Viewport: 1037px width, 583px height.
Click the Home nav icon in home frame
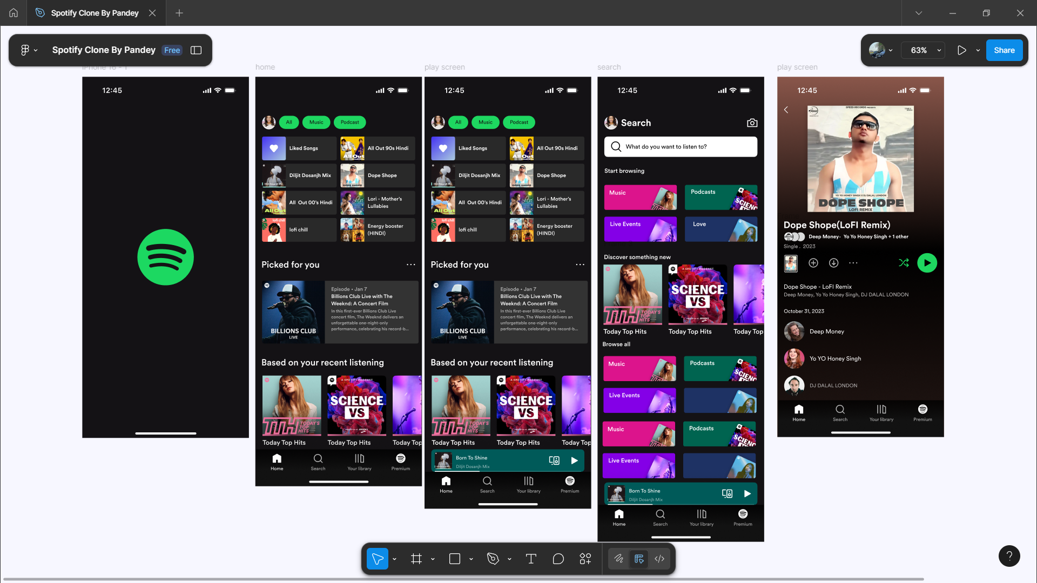point(277,462)
